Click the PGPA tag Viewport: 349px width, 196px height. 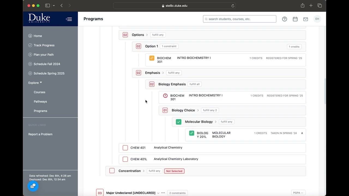coord(298,193)
